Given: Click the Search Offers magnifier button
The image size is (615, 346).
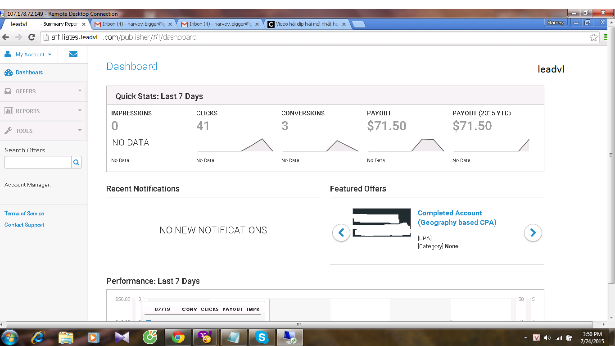Looking at the screenshot, I should coord(77,163).
